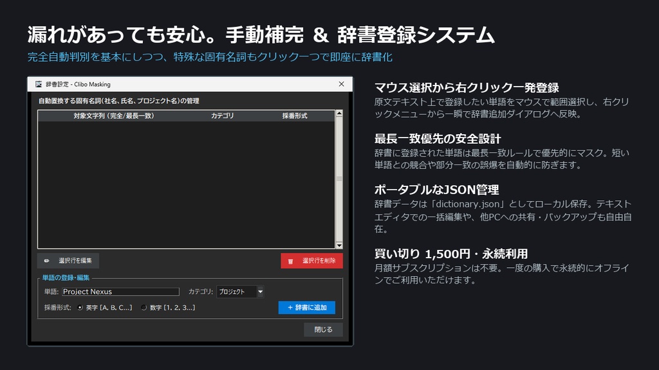Click the 選択行を編集 button

(68, 261)
